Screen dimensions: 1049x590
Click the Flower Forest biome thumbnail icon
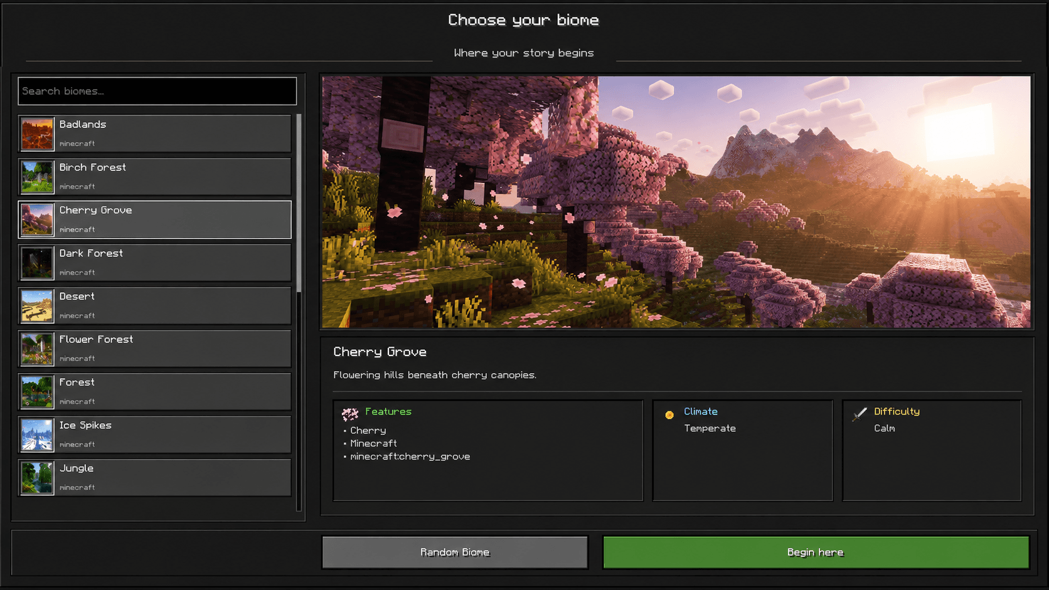pyautogui.click(x=37, y=349)
